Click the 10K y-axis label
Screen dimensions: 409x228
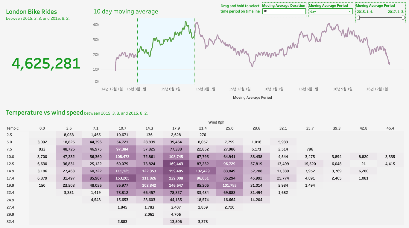[96, 69]
